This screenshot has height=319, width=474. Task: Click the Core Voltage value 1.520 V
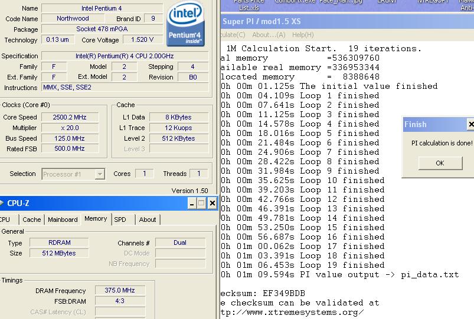click(x=142, y=39)
